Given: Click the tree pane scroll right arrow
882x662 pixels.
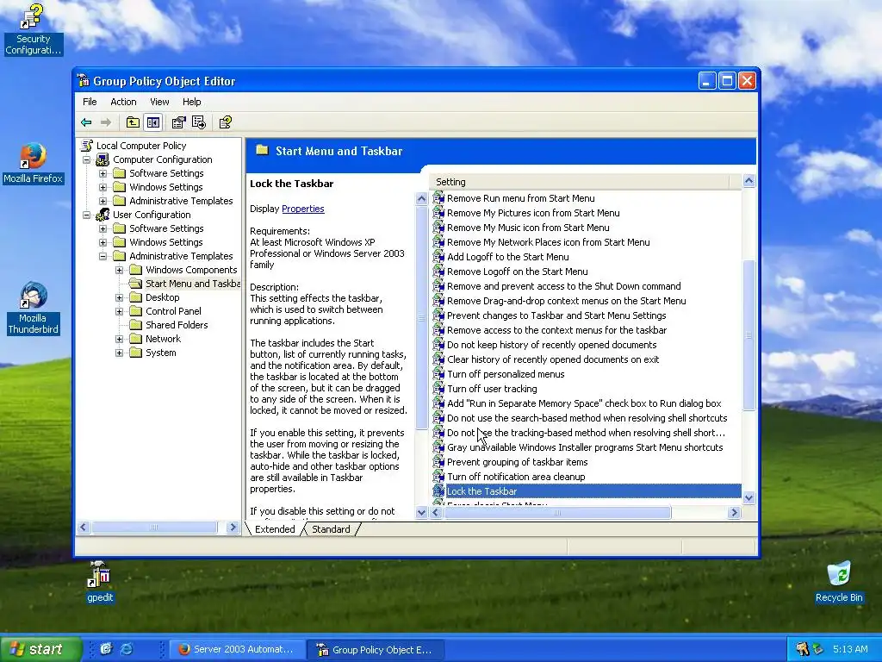Looking at the screenshot, I should (x=233, y=528).
